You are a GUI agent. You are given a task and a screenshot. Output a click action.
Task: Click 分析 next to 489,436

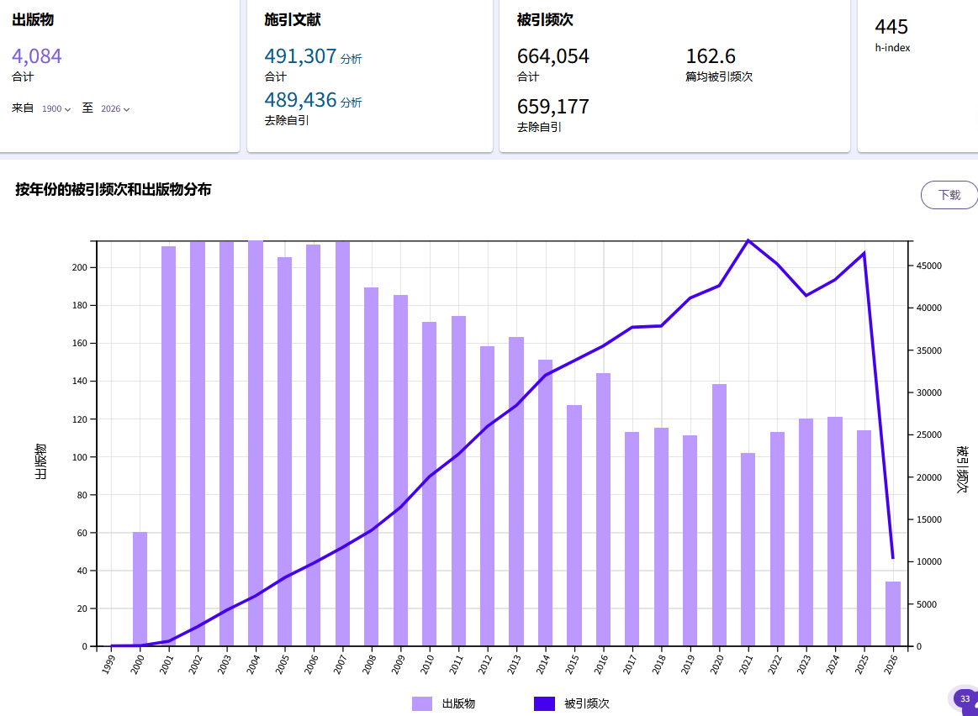click(352, 103)
